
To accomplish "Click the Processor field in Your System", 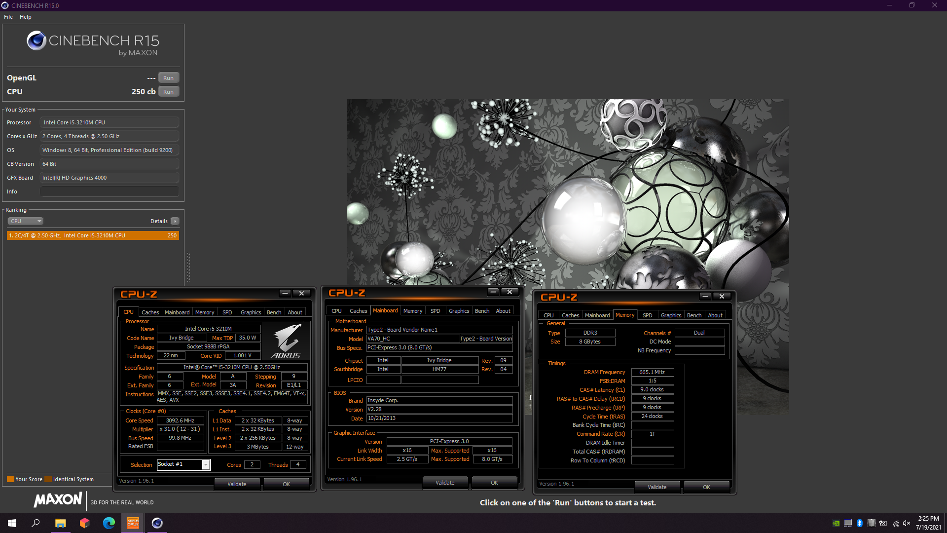I will tap(109, 122).
